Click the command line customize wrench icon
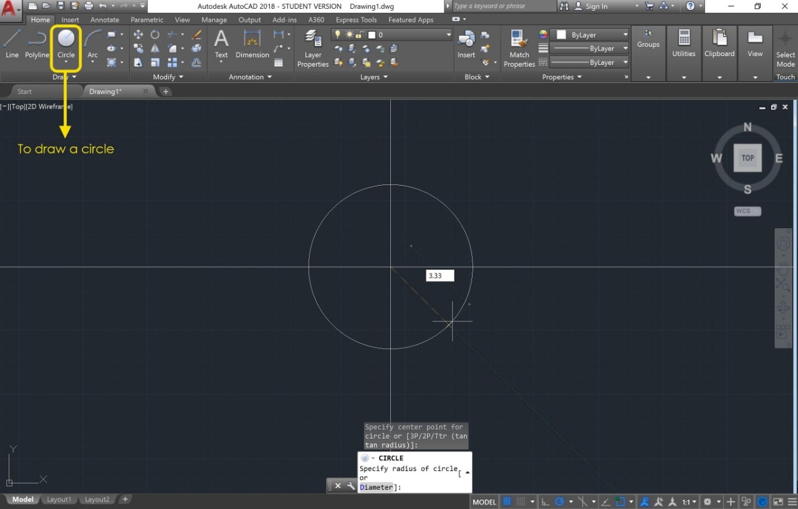The image size is (798, 509). click(351, 486)
